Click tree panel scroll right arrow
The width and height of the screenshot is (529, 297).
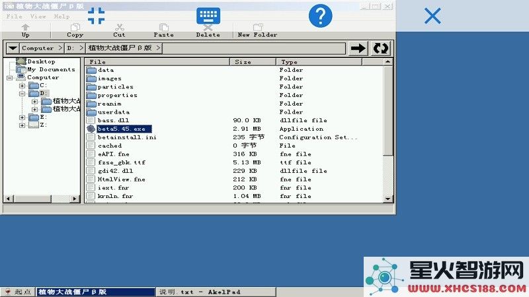tap(75, 199)
